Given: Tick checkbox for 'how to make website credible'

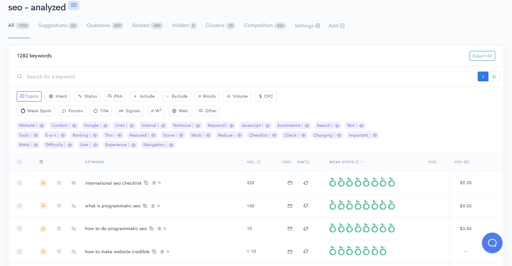Looking at the screenshot, I should tap(20, 251).
